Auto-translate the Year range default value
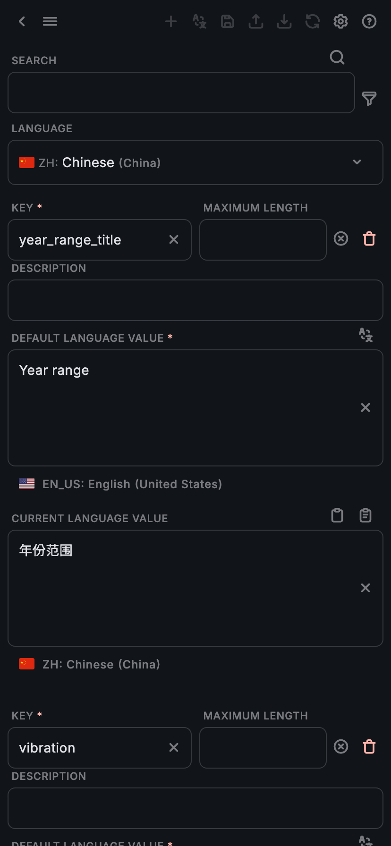The image size is (391, 846). pos(365,335)
